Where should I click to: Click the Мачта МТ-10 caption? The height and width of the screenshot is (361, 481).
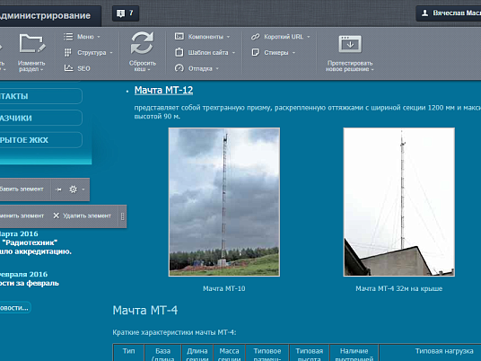coord(224,288)
